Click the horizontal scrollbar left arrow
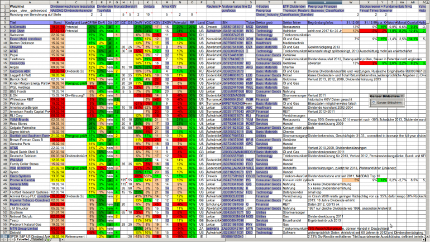The height and width of the screenshot is (242, 430). click(x=62, y=240)
